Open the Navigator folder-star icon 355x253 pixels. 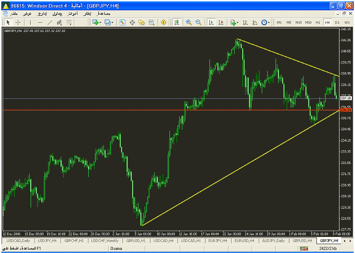(142, 23)
